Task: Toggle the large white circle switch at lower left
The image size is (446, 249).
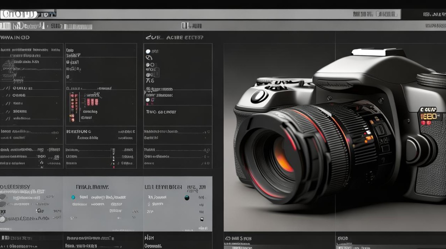Action: [x=3, y=219]
